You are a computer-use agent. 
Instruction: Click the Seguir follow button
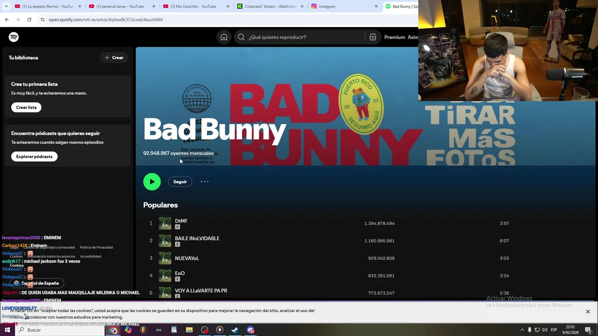pyautogui.click(x=180, y=182)
